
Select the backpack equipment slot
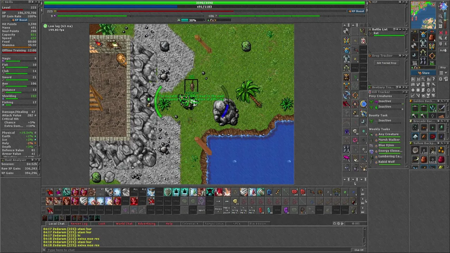coord(432,37)
